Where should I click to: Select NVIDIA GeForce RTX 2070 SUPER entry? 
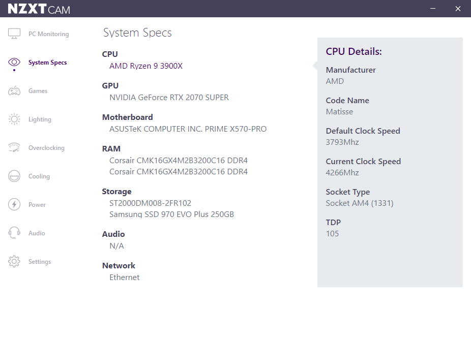(169, 98)
